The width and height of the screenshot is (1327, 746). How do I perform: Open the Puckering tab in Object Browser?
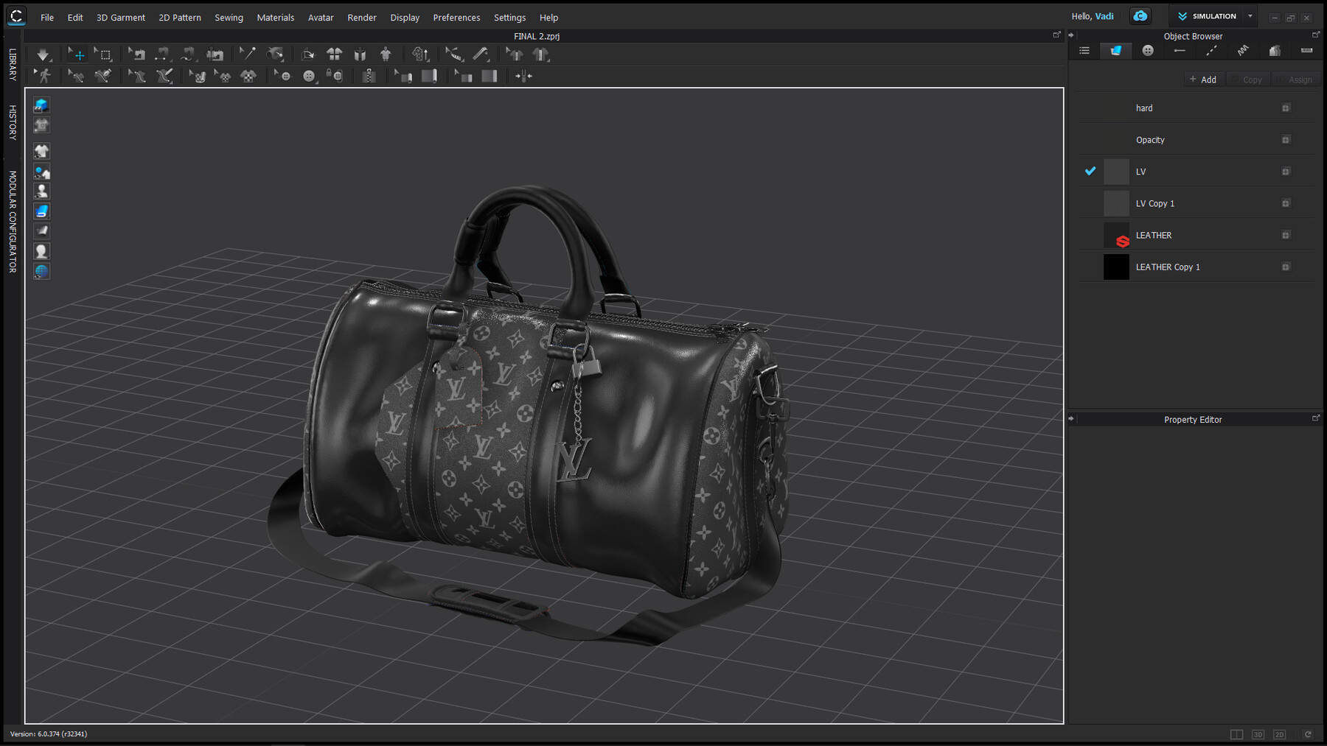point(1243,51)
